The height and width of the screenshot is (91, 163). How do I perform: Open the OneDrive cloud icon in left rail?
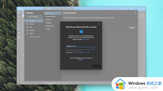(19, 33)
